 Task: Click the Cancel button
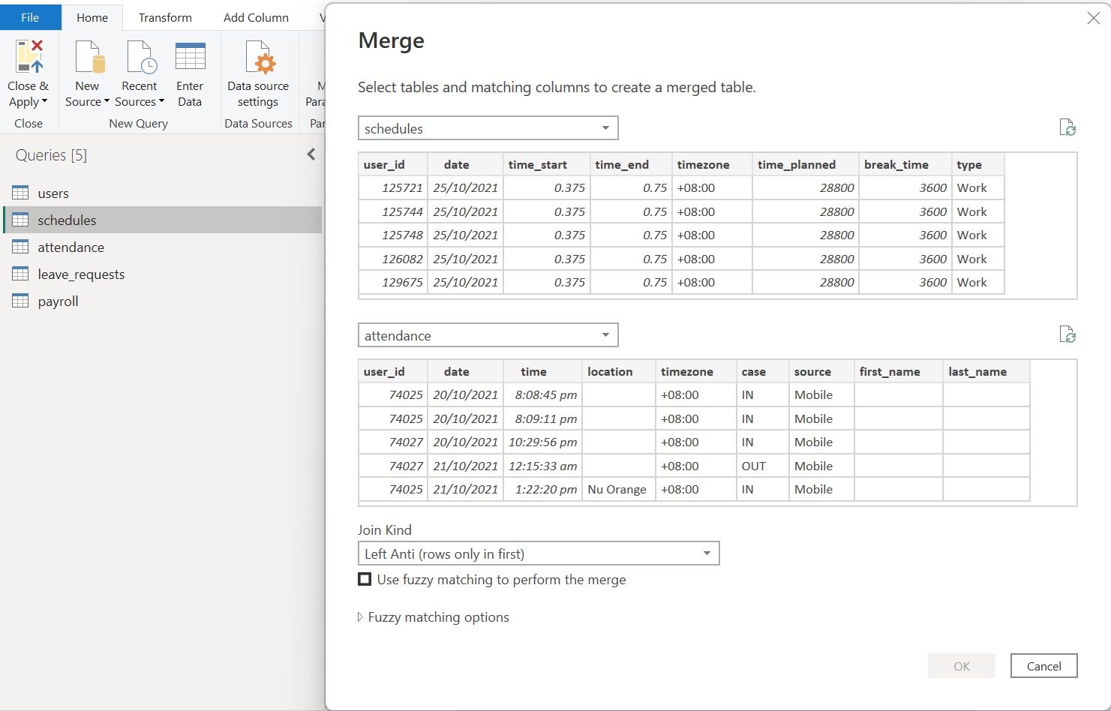coord(1043,666)
